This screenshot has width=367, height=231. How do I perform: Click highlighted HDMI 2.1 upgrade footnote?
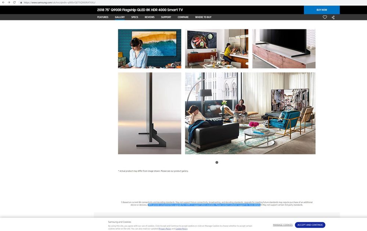pyautogui.click(x=204, y=205)
